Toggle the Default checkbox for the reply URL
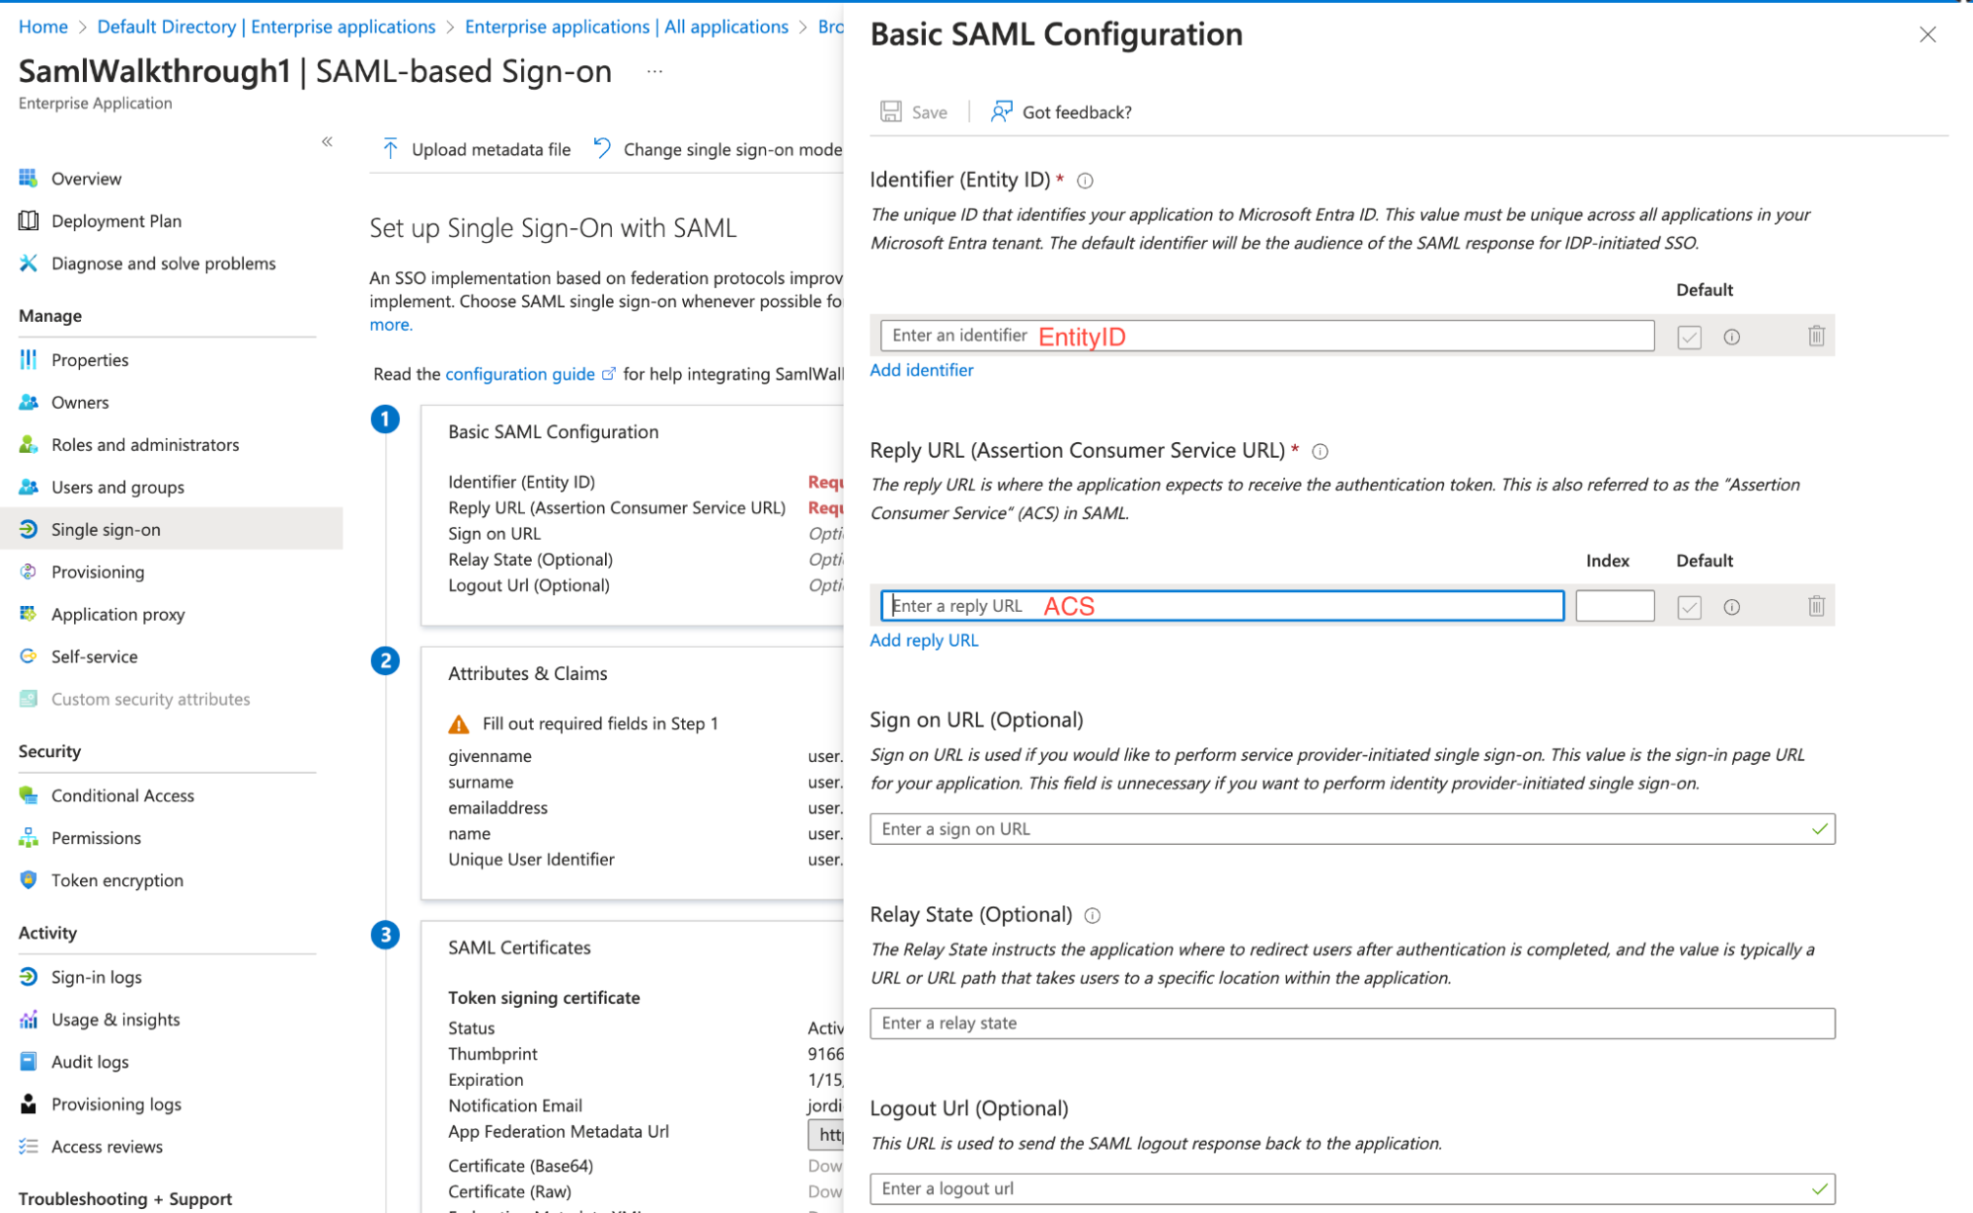 click(x=1690, y=607)
